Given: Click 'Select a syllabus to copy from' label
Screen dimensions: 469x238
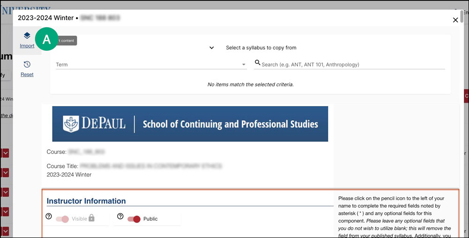Looking at the screenshot, I should tap(261, 47).
